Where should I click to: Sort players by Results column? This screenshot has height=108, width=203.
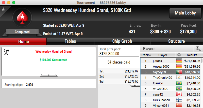[x=192, y=55]
